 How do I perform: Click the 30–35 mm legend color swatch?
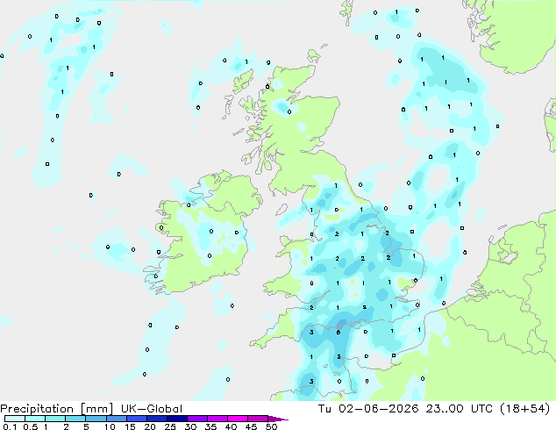point(197,419)
